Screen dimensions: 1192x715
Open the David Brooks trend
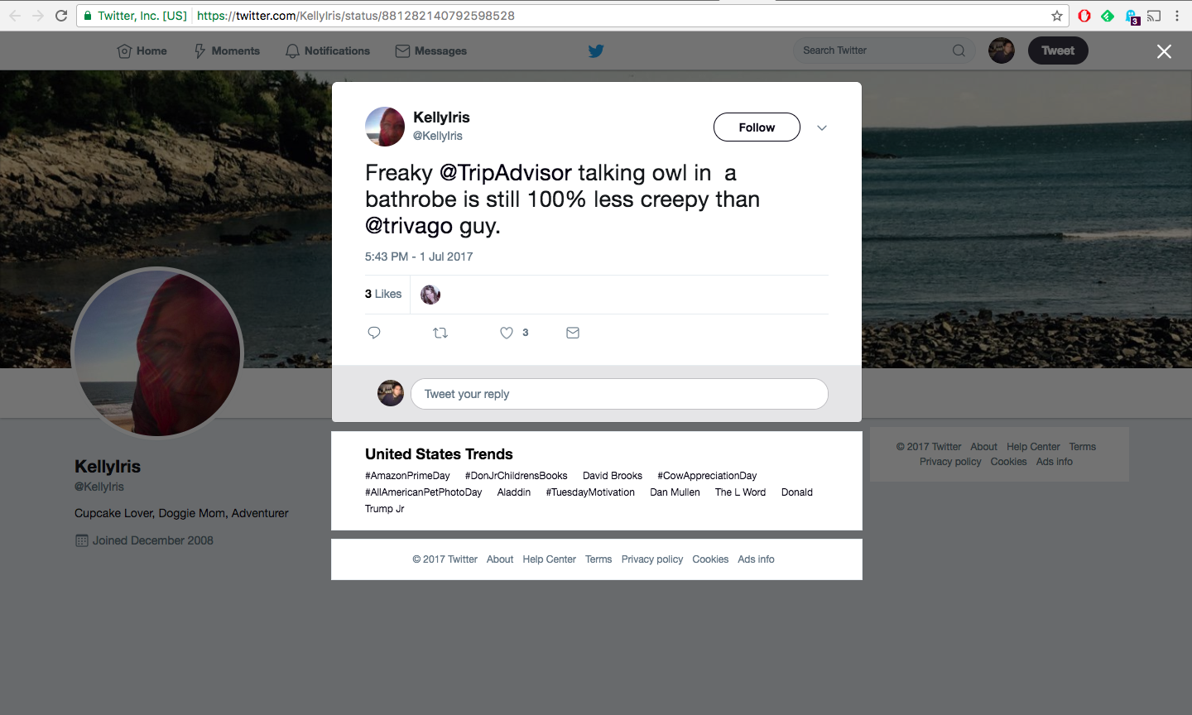pyautogui.click(x=613, y=476)
